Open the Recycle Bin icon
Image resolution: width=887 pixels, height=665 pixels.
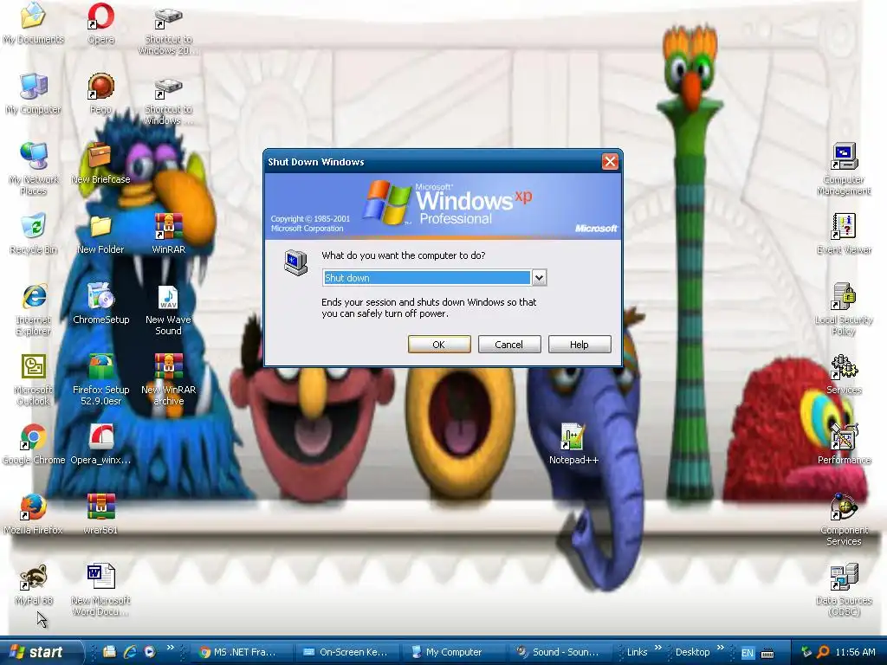(34, 234)
